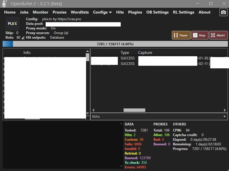Click the Proxy mode 'On' value
The image size is (229, 171).
click(53, 28)
